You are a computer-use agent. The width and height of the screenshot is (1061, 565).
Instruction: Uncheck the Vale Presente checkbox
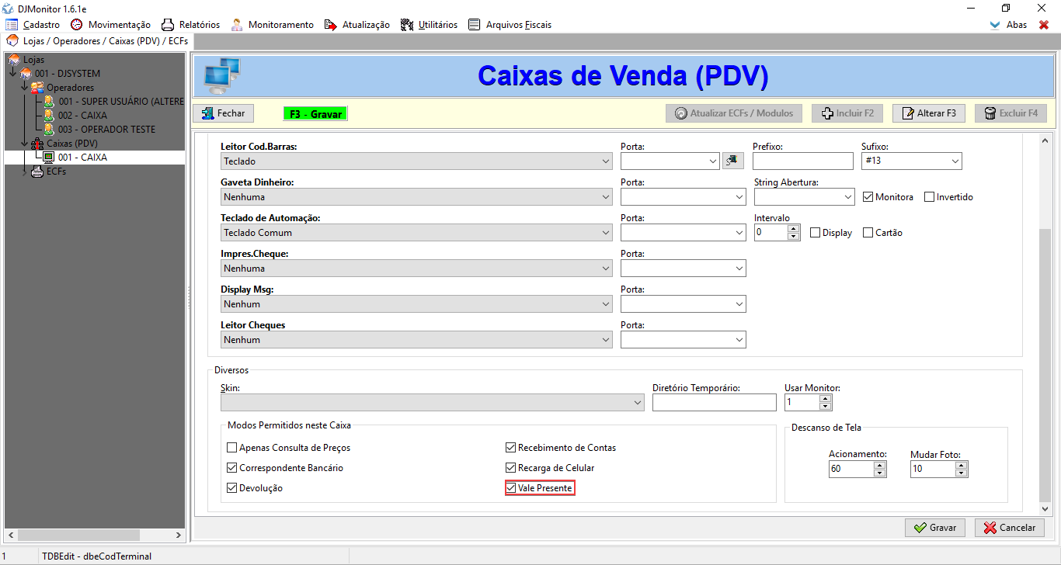[511, 488]
